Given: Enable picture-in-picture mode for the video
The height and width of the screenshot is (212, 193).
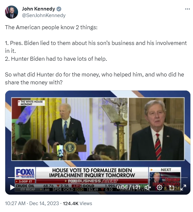Looking at the screenshot, I should [171, 187].
